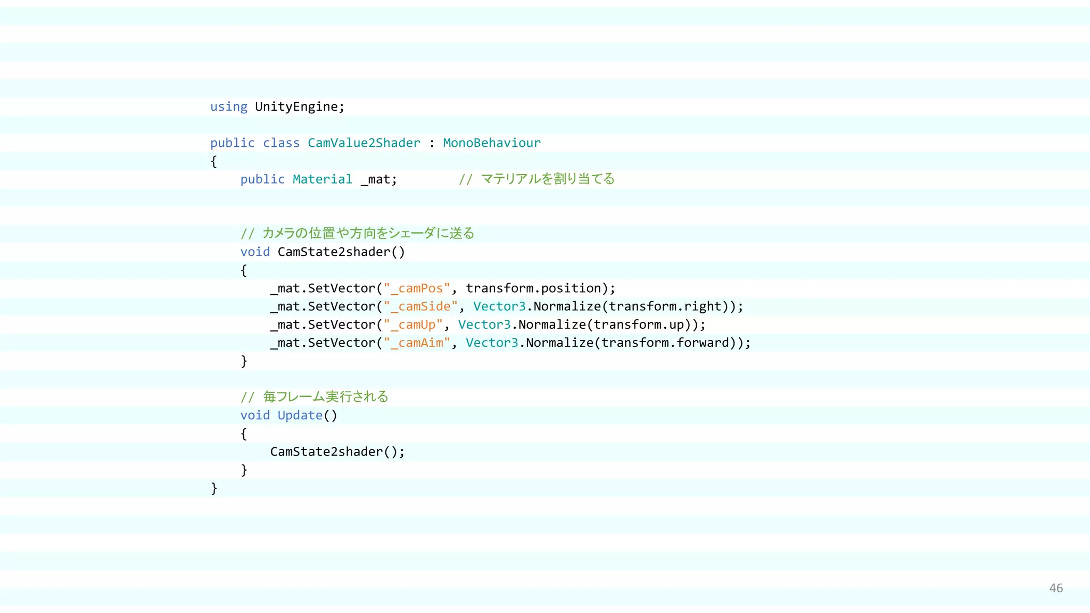Click the 'CamState2shader();' call in Update

337,452
